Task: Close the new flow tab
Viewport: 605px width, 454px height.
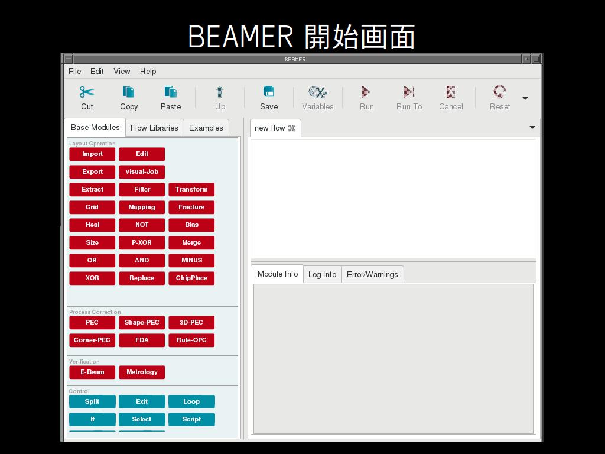Action: (x=292, y=128)
